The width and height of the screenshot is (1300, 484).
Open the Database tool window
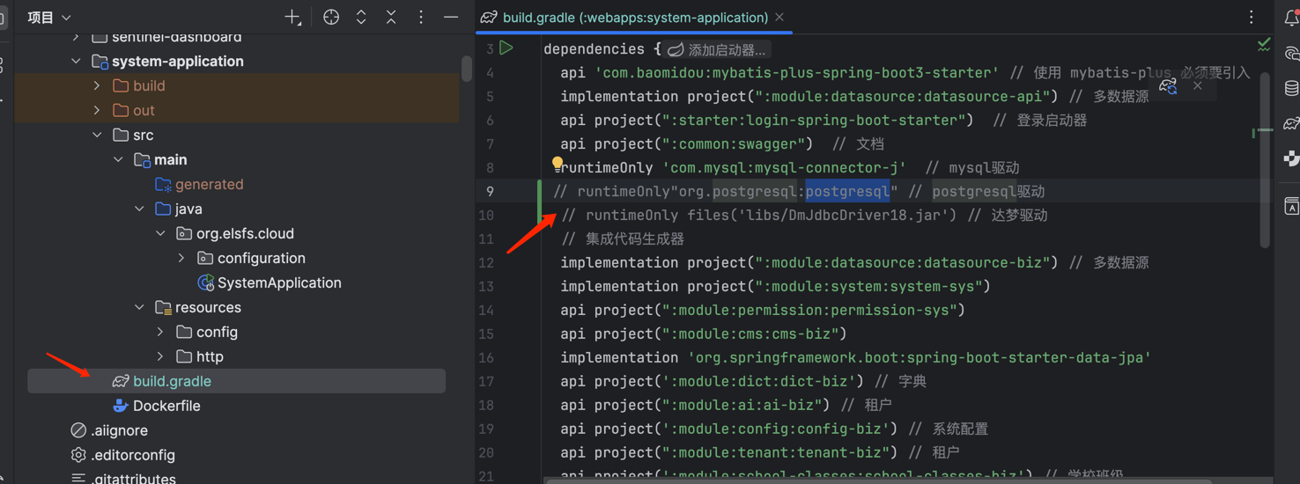point(1291,88)
